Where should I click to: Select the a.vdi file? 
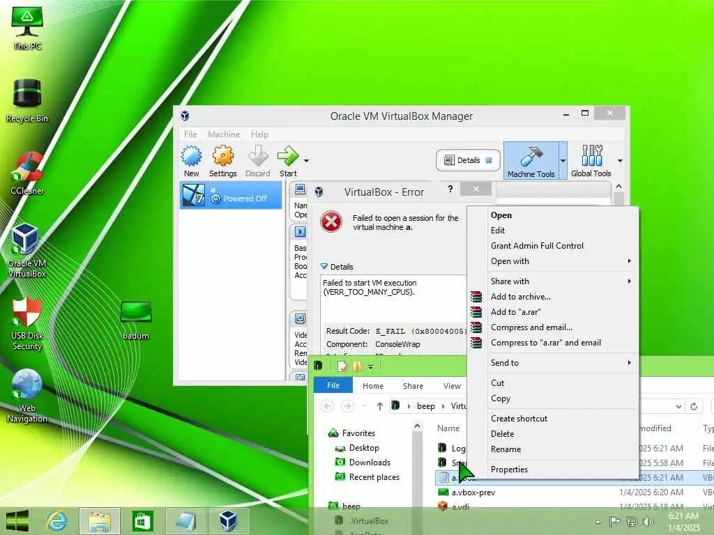pyautogui.click(x=460, y=507)
